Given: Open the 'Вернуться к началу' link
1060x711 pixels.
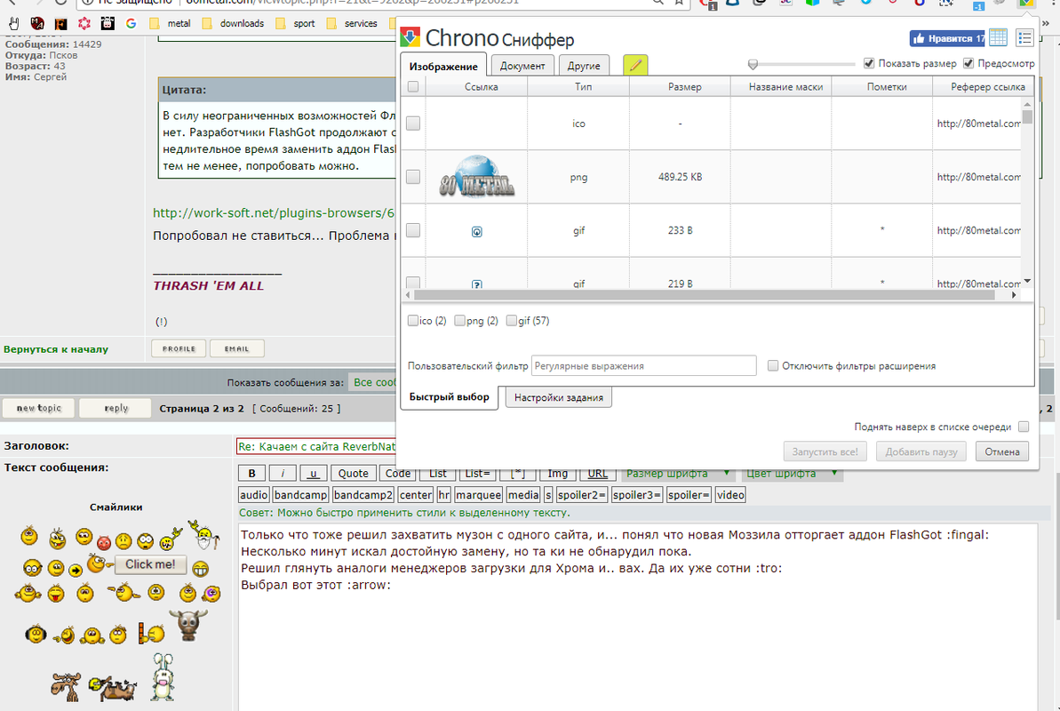Looking at the screenshot, I should click(55, 349).
